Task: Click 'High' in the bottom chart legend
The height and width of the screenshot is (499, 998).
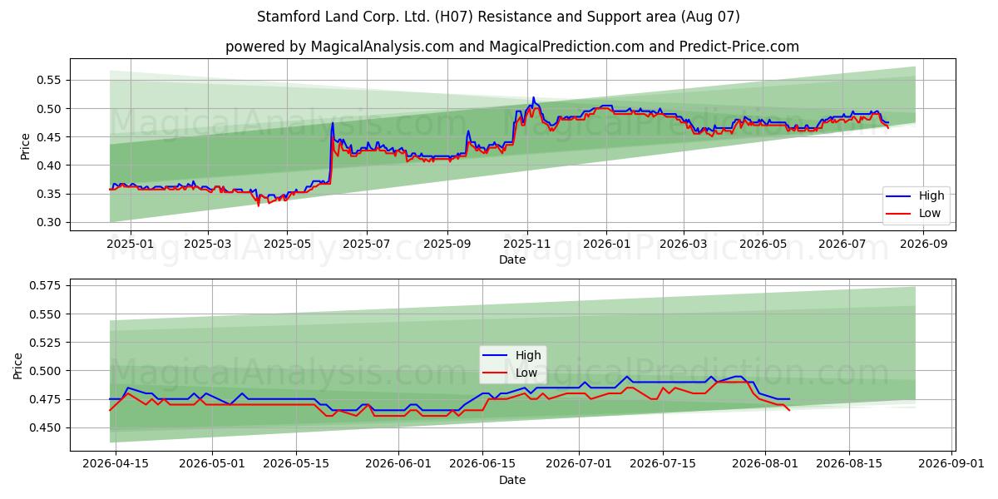Action: coord(528,355)
